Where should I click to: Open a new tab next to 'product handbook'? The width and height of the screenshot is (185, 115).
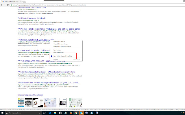[24, 2]
